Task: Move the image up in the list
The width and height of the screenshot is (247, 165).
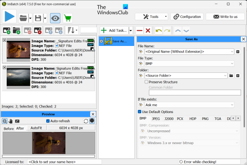Action: coord(49,30)
